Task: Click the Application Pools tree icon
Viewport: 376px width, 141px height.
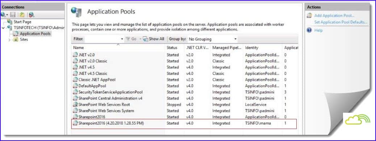Action: pyautogui.click(x=16, y=34)
